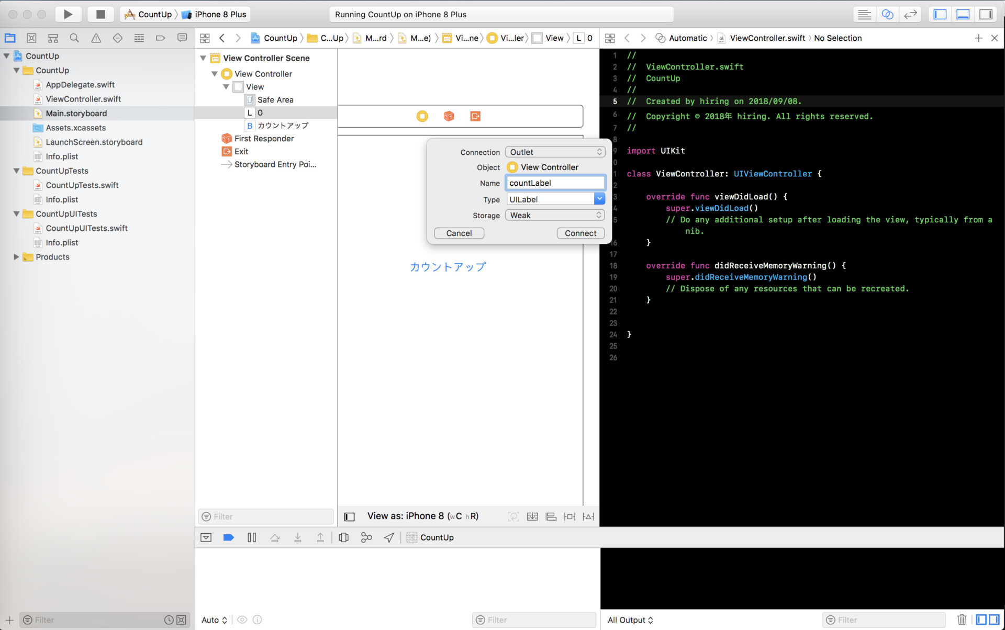
Task: Click Exit icon in scene dock
Action: tap(475, 116)
